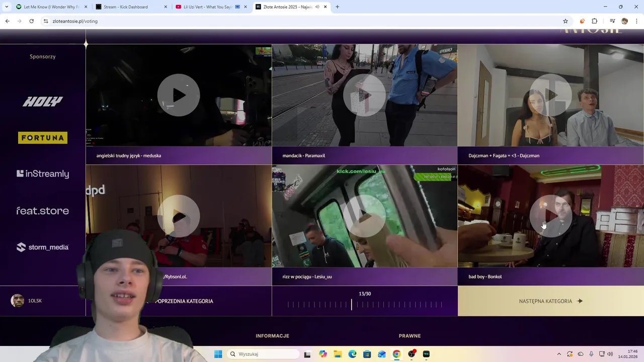Close the Stream - Kick Dashboard tab
The image size is (644, 362).
coord(166,7)
